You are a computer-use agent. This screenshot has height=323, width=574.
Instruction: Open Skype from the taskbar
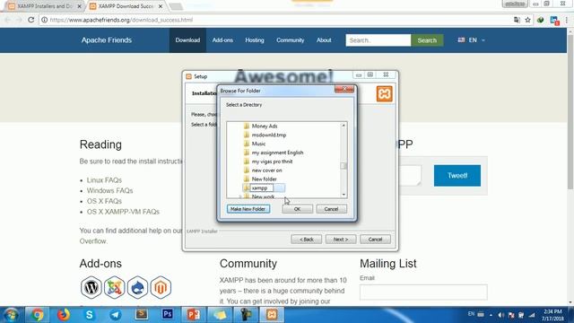[89, 315]
